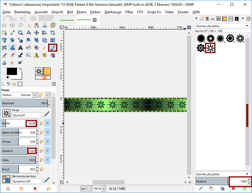Choose the Crop tool

pyautogui.click(x=53, y=33)
